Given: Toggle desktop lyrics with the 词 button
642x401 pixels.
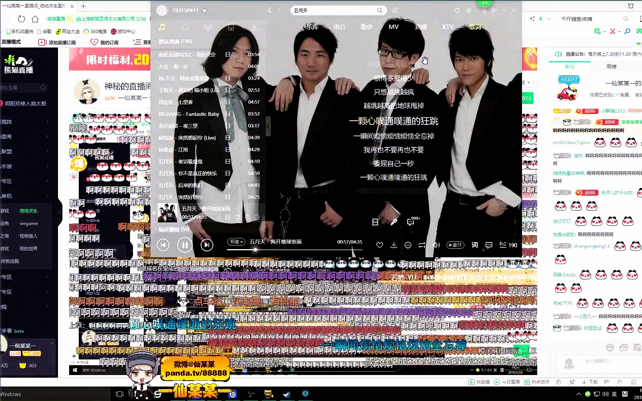Looking at the screenshot, I should (x=475, y=245).
